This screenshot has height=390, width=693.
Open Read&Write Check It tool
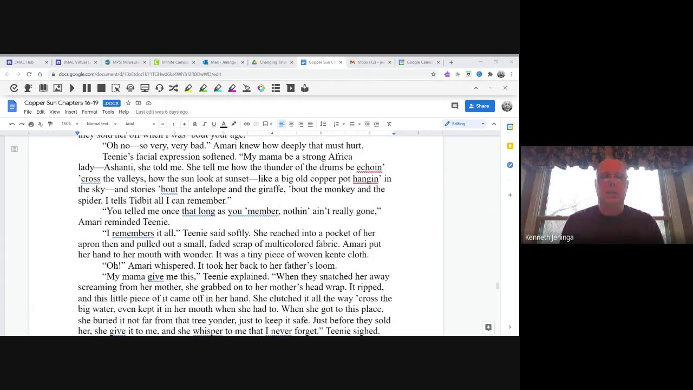pyautogui.click(x=14, y=88)
